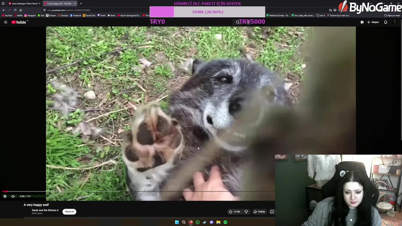
Task: Click the YouTube search magnifier button
Action: coord(238,22)
